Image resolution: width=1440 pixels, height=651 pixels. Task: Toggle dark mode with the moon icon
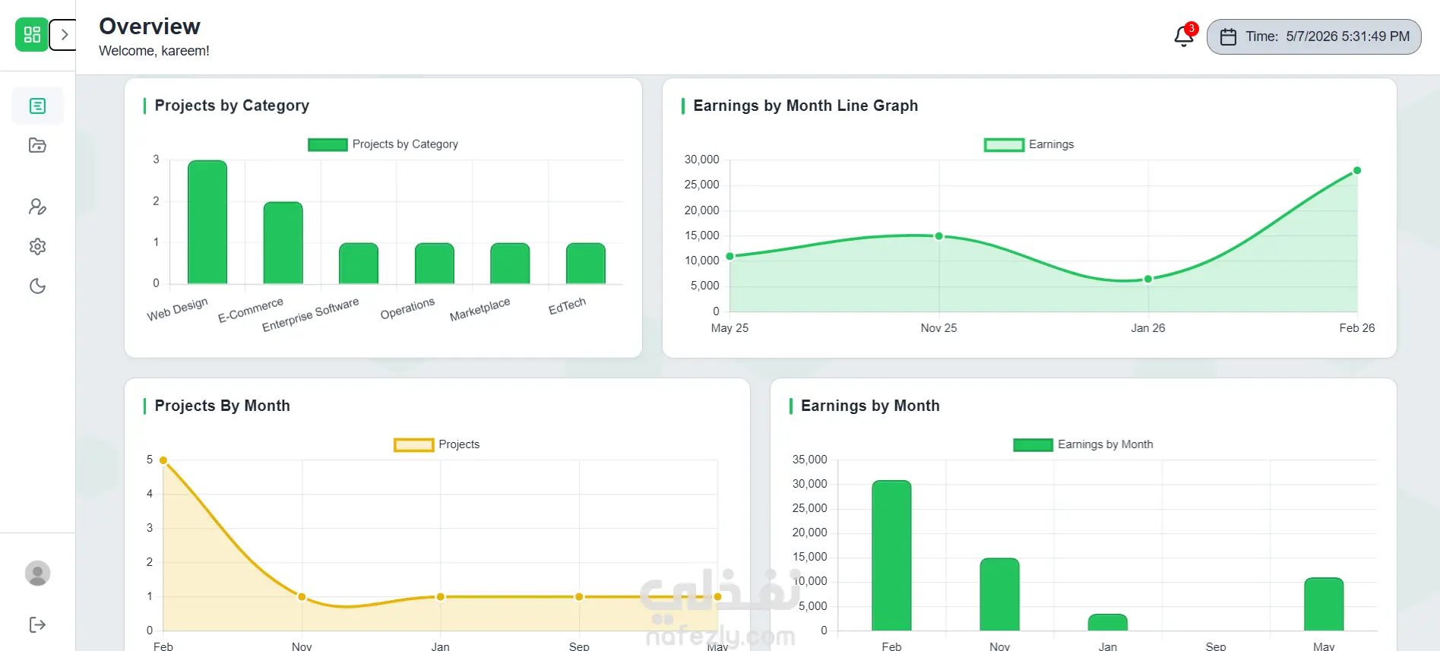[x=37, y=286]
